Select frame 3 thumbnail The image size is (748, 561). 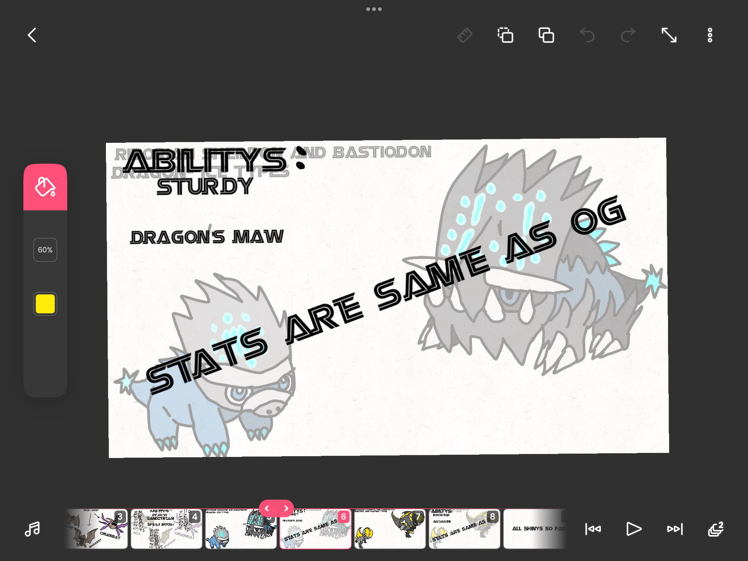(x=96, y=529)
